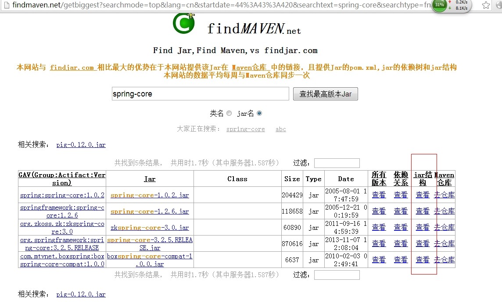Screen dimensions: 502x307
Task: Open the top pig-0.12.0.jar related search
Action: pyautogui.click(x=81, y=145)
